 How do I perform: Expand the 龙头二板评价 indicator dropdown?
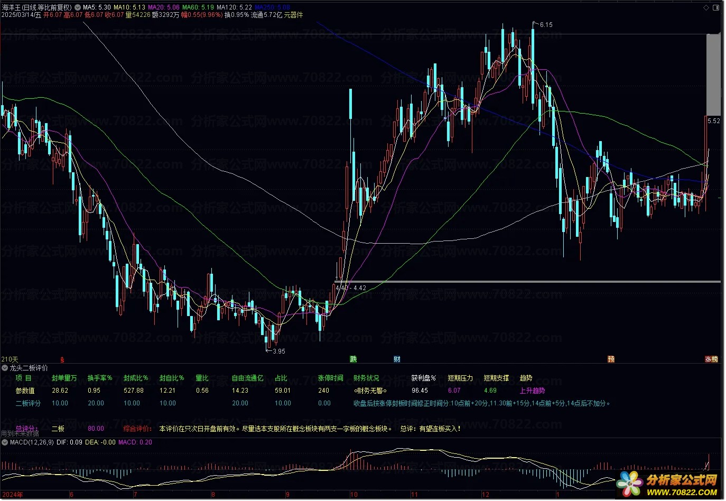click(5, 368)
